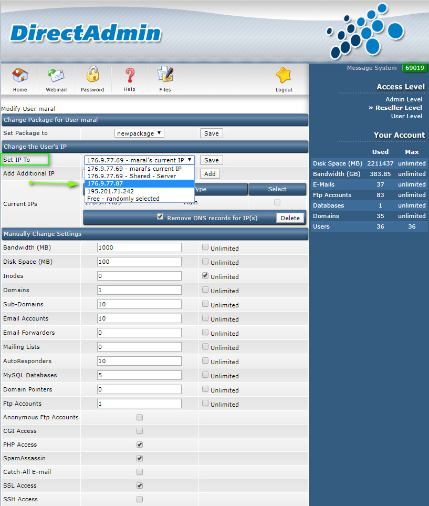This screenshot has width=429, height=506.
Task: Uncheck Remove DNS records for IP(s)
Action: pos(160,216)
